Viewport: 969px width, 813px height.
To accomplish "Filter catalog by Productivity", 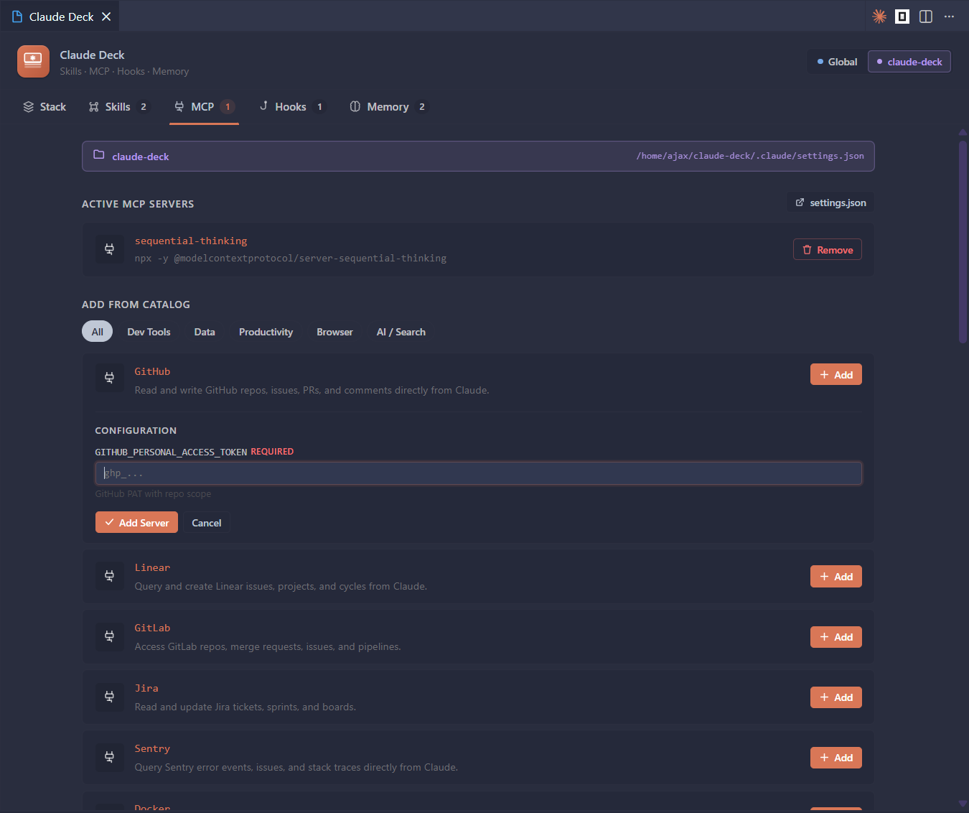I will tap(266, 332).
